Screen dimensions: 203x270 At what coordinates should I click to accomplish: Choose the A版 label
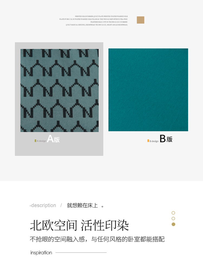click(x=53, y=139)
